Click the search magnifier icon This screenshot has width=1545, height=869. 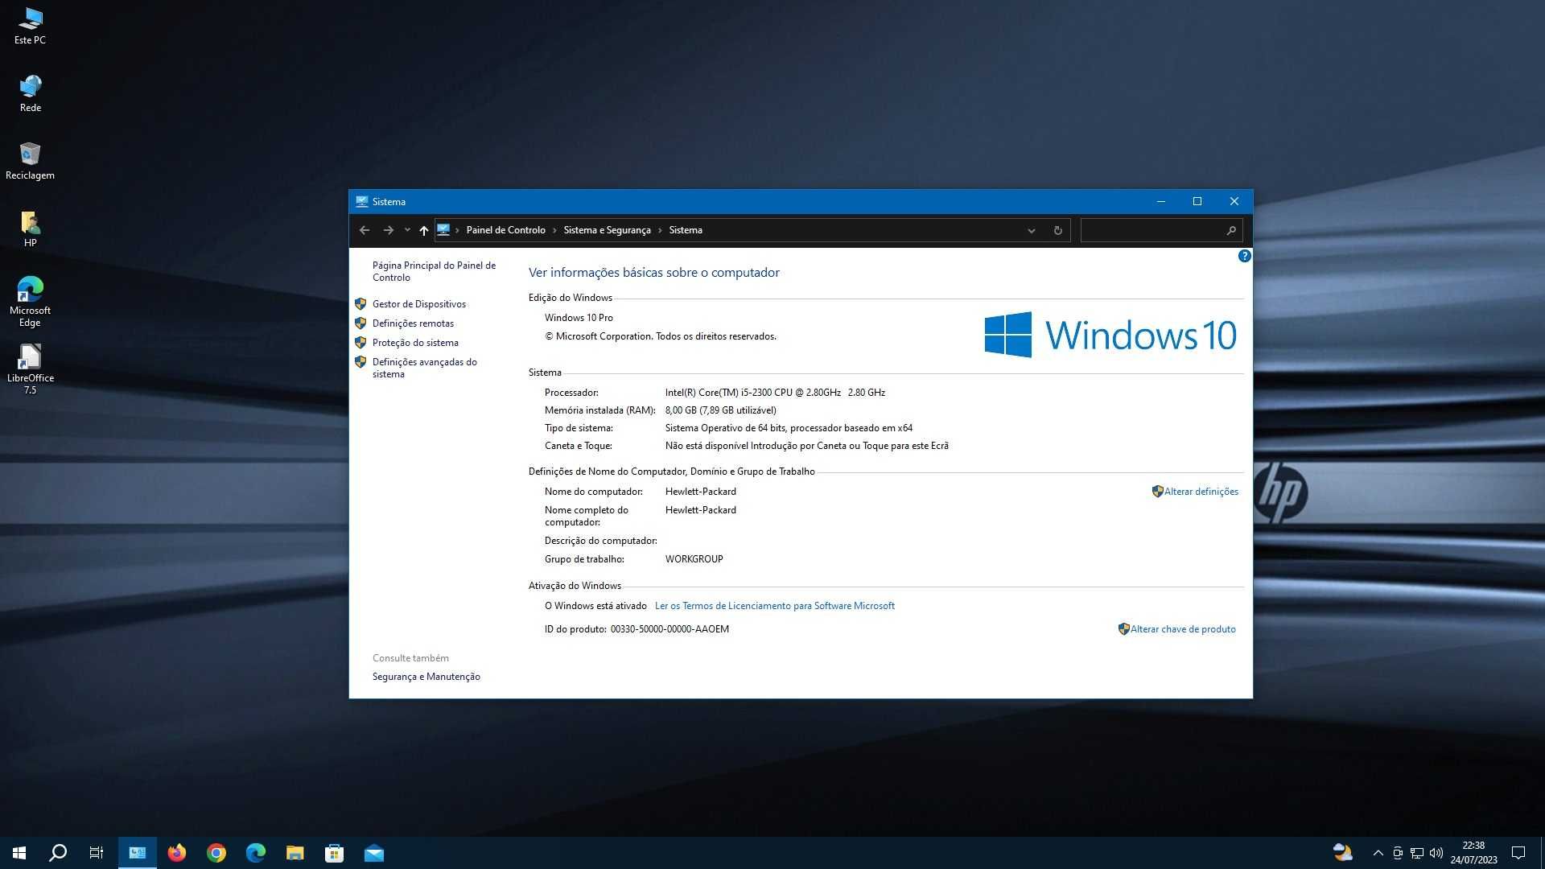coord(1231,230)
